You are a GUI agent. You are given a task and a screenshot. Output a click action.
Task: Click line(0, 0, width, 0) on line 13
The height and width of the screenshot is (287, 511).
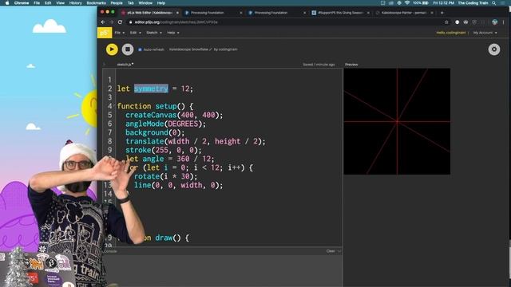coord(179,185)
